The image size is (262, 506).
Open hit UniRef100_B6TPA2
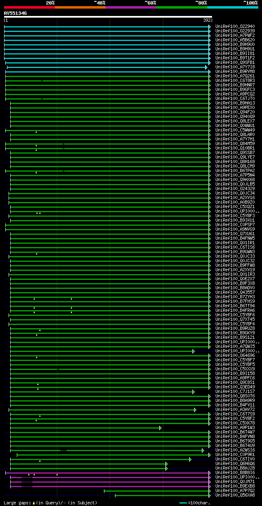(x=235, y=171)
